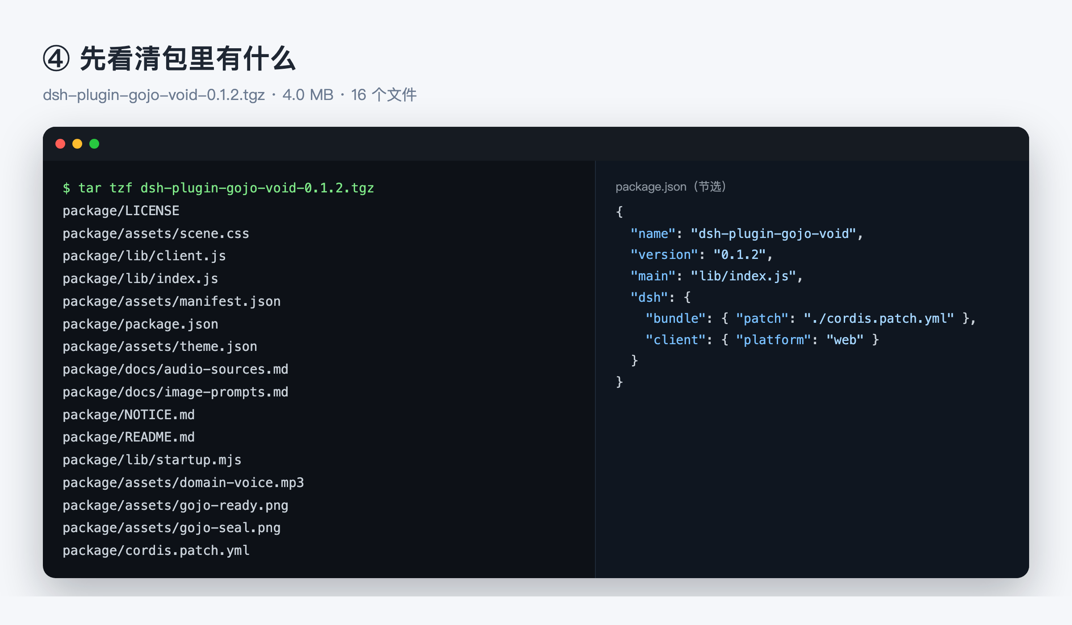1072x625 pixels.
Task: Click the "client" platform web line
Action: (762, 340)
